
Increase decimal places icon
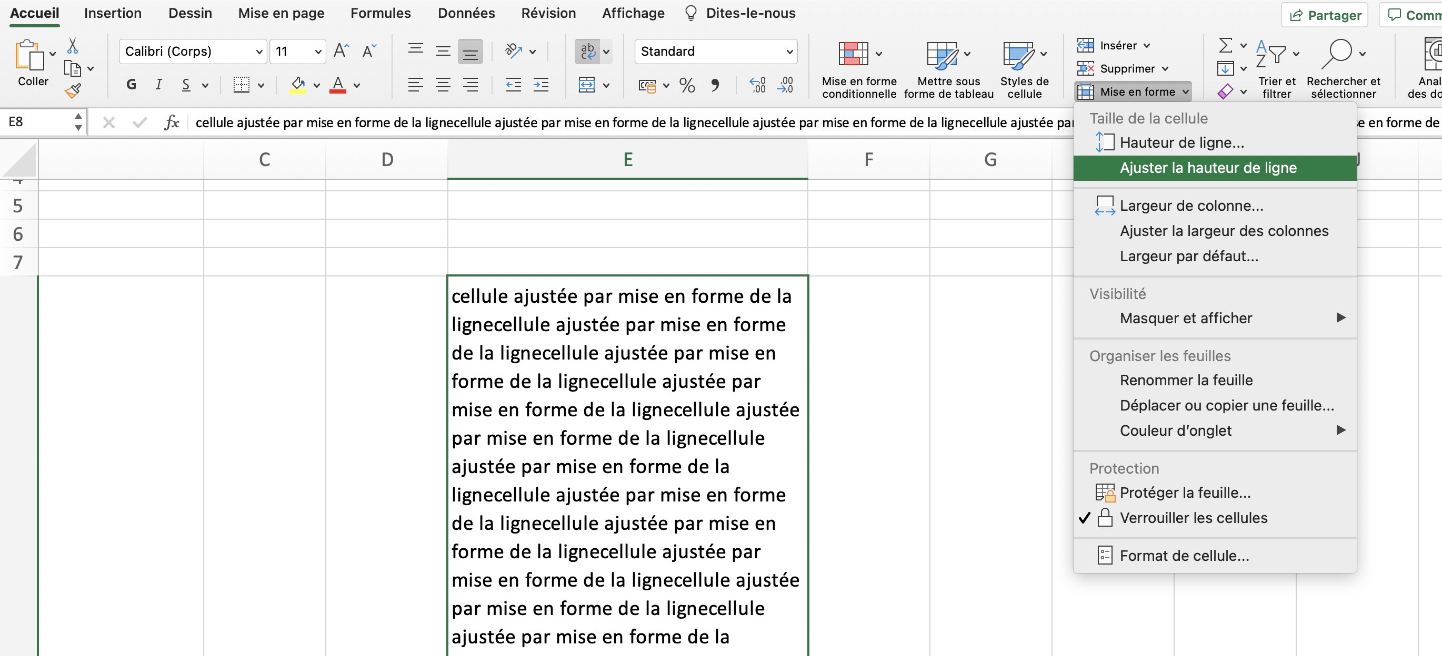click(758, 85)
